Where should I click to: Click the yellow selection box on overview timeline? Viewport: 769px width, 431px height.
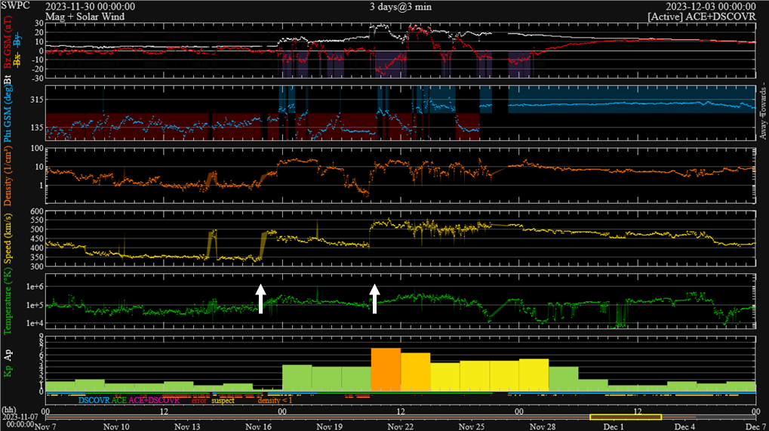(x=625, y=417)
